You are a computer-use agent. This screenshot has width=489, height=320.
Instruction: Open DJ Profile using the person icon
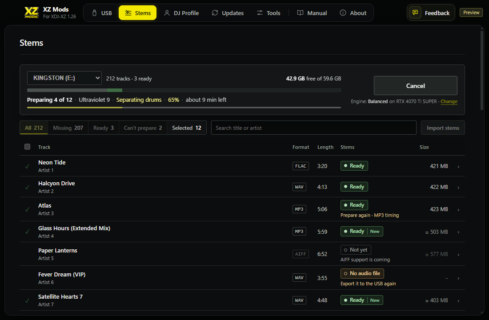click(167, 13)
